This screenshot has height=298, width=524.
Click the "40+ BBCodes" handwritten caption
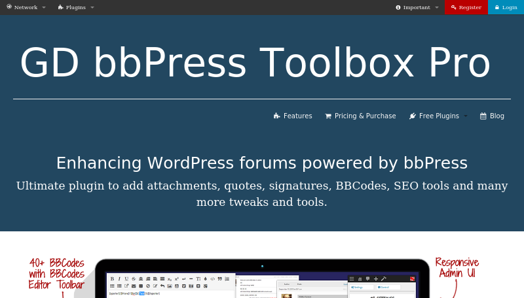57,274
